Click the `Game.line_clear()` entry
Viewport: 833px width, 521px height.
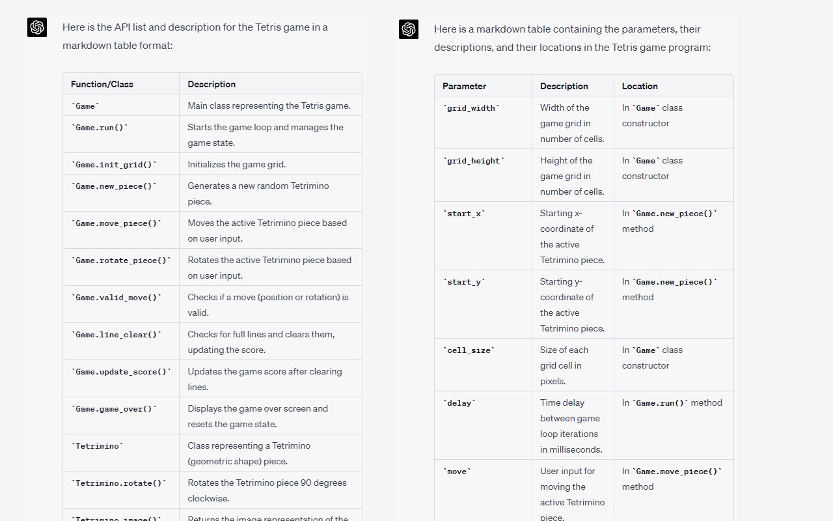click(116, 334)
